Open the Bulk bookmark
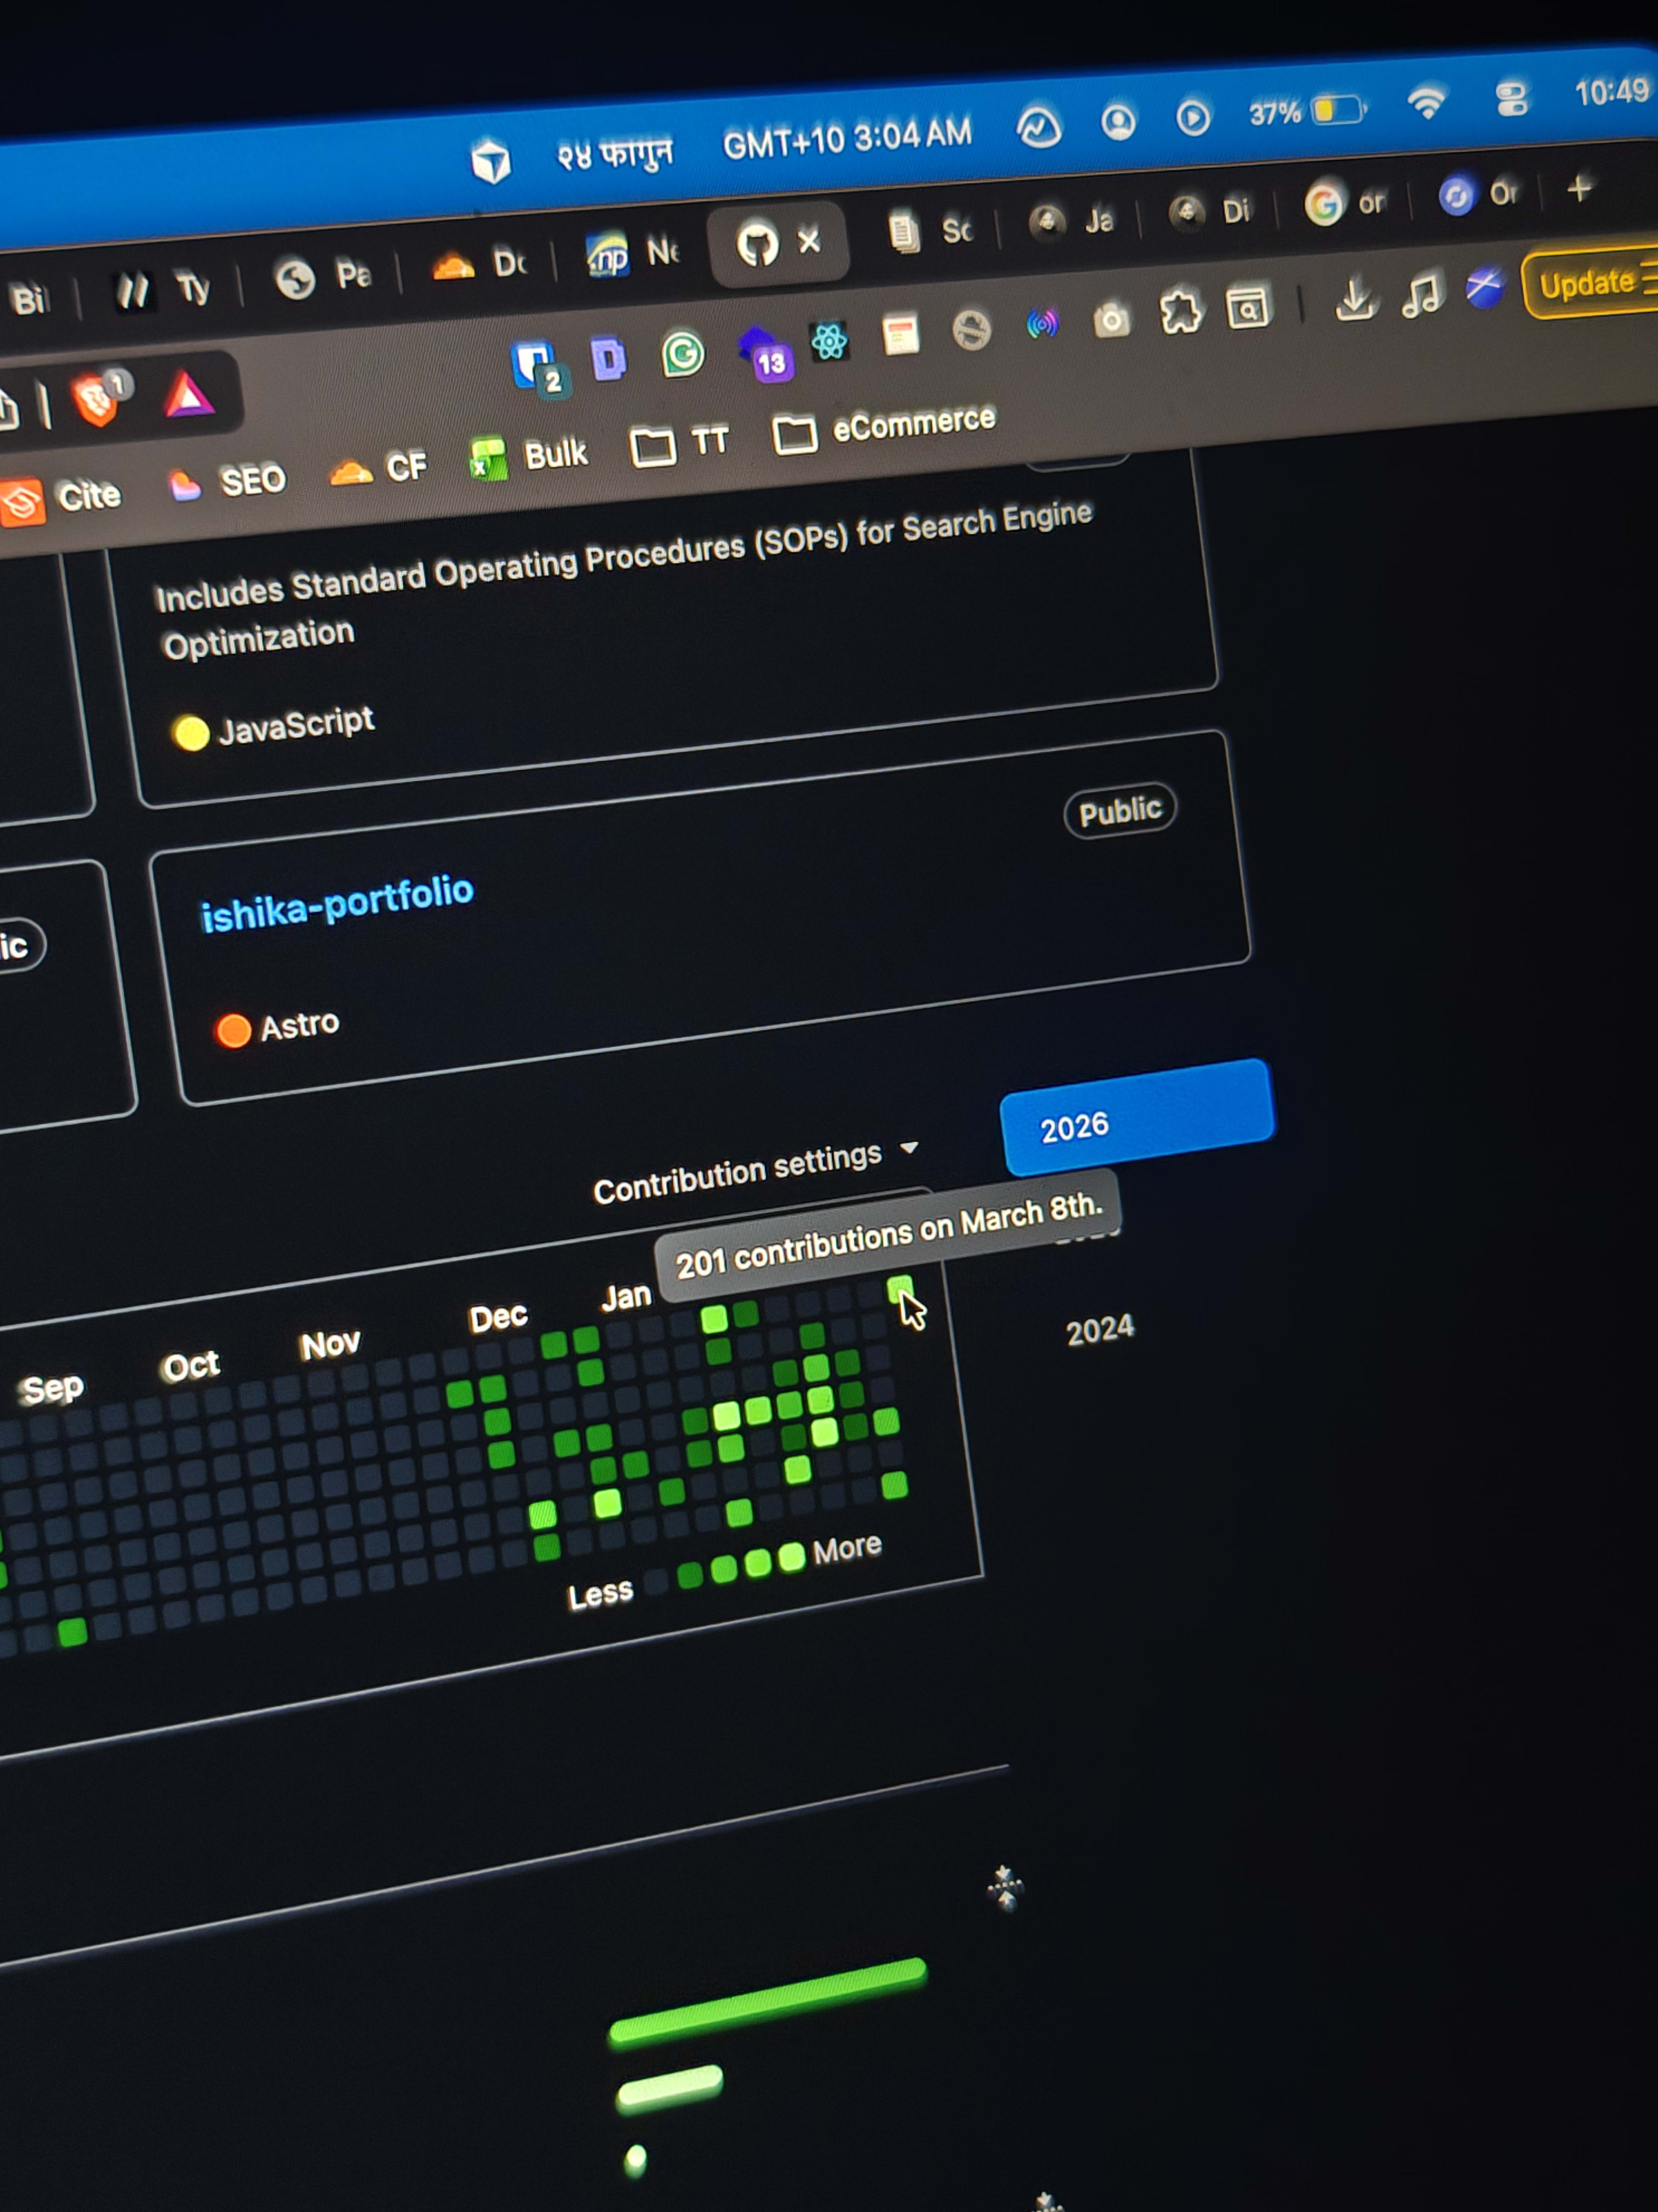 529,457
